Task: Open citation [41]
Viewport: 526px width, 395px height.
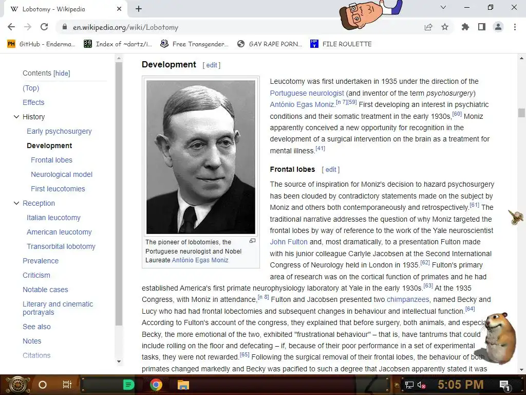Action: point(321,148)
